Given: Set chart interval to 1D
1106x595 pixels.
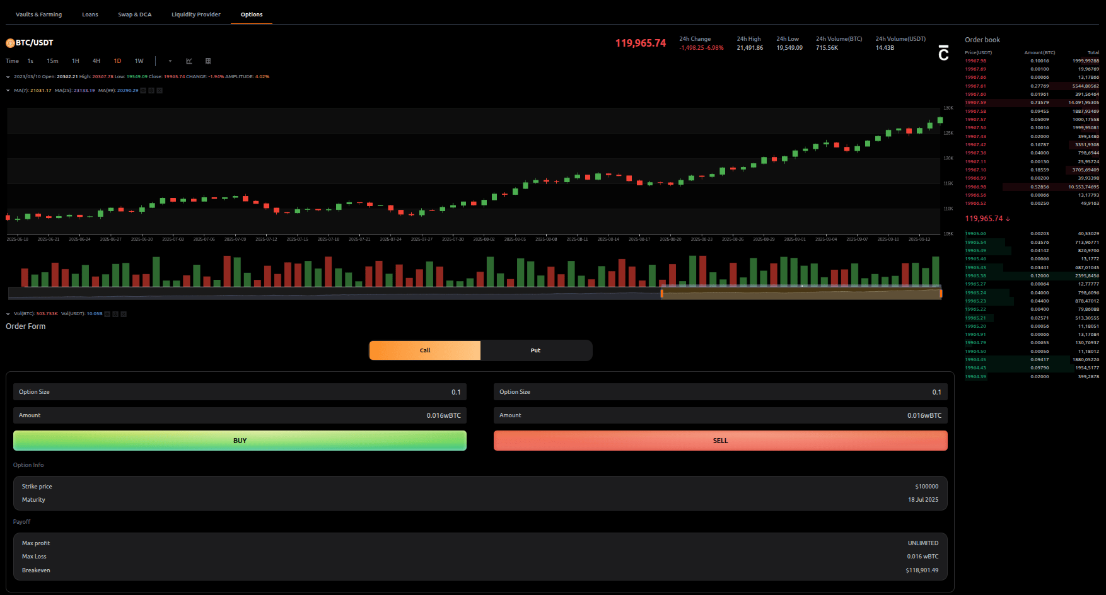Looking at the screenshot, I should (x=117, y=61).
